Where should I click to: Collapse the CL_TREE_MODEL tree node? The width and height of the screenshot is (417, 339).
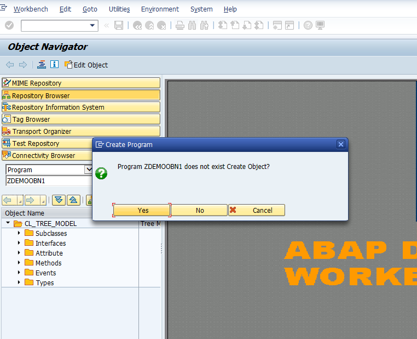point(8,223)
